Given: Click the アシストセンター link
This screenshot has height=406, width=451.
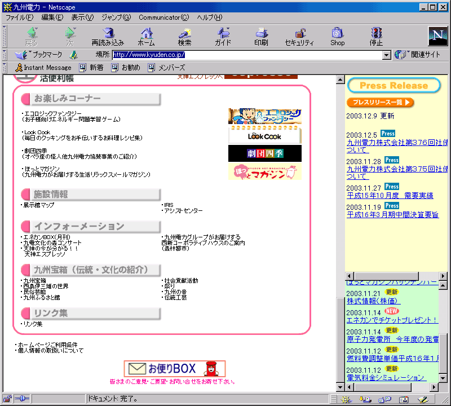Looking at the screenshot, I should [x=183, y=211].
